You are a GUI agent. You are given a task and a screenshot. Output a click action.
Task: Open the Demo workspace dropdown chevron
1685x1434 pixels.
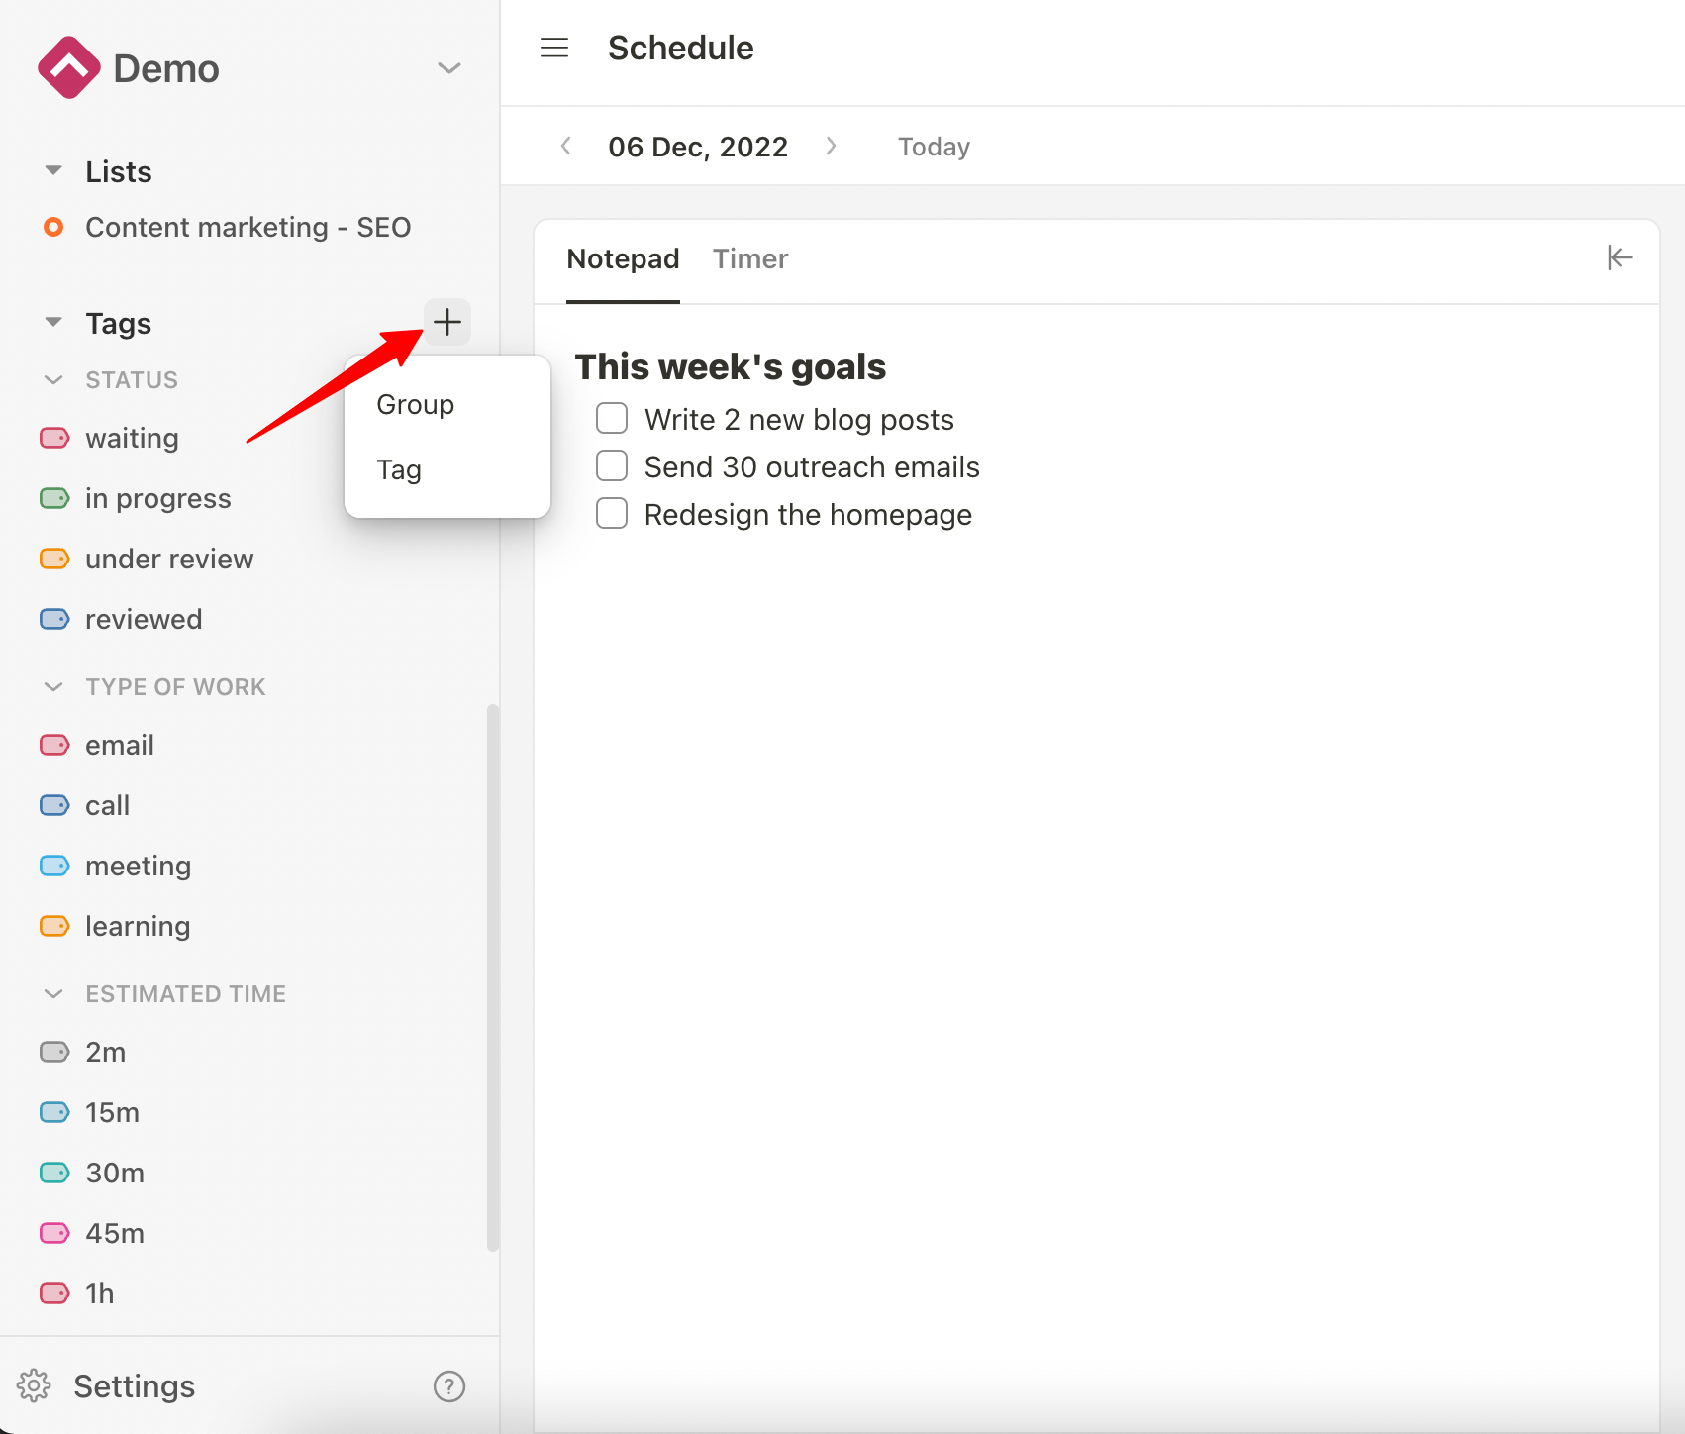click(x=449, y=68)
